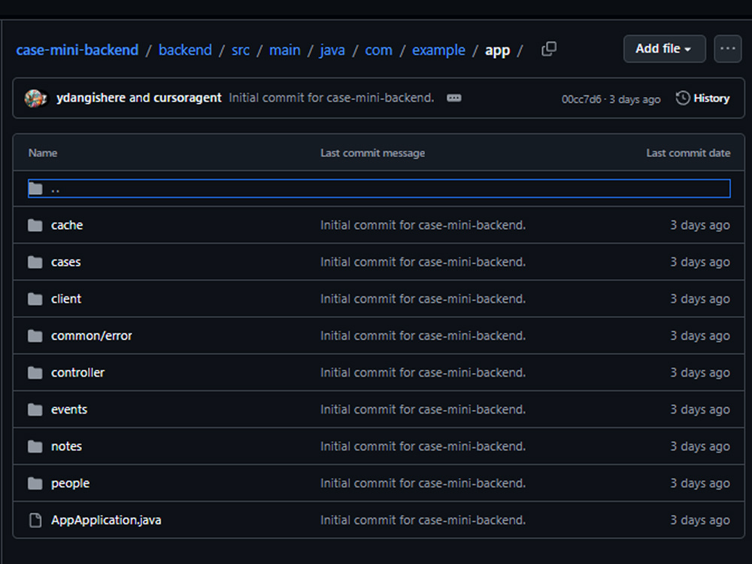Image resolution: width=752 pixels, height=564 pixels.
Task: Click the people folder icon
Action: (x=35, y=484)
